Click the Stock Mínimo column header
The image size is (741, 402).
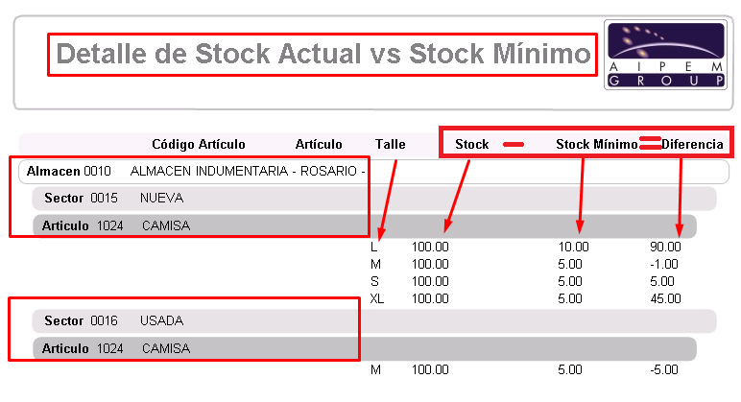click(x=597, y=144)
